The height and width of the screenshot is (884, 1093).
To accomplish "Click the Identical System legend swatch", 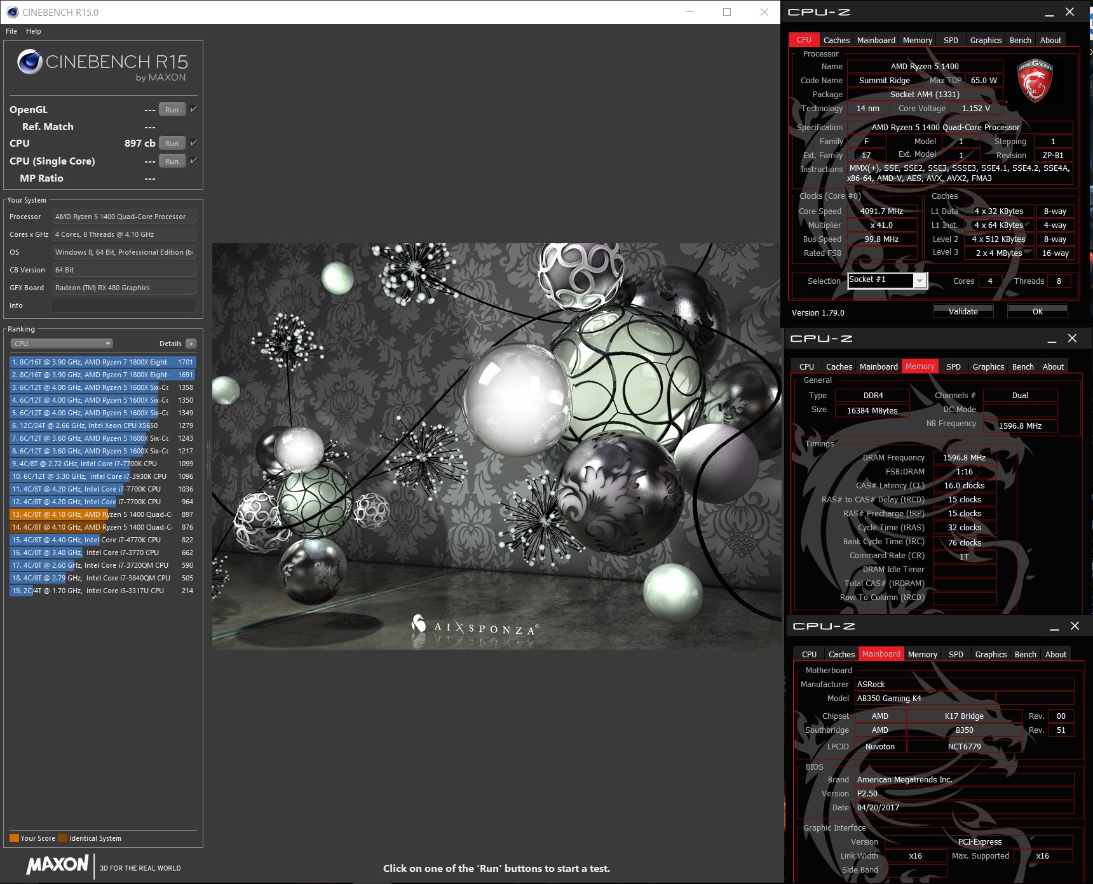I will [62, 838].
